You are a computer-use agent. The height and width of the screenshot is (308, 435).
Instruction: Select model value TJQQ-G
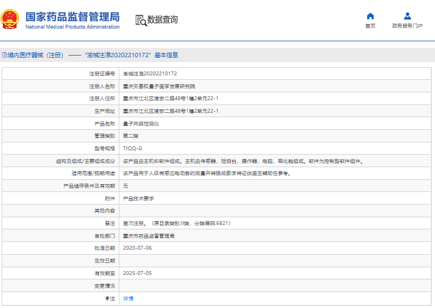pos(133,148)
